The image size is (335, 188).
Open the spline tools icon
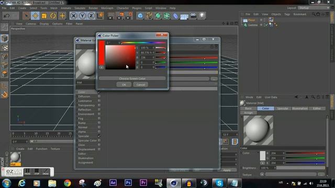(x=149, y=16)
